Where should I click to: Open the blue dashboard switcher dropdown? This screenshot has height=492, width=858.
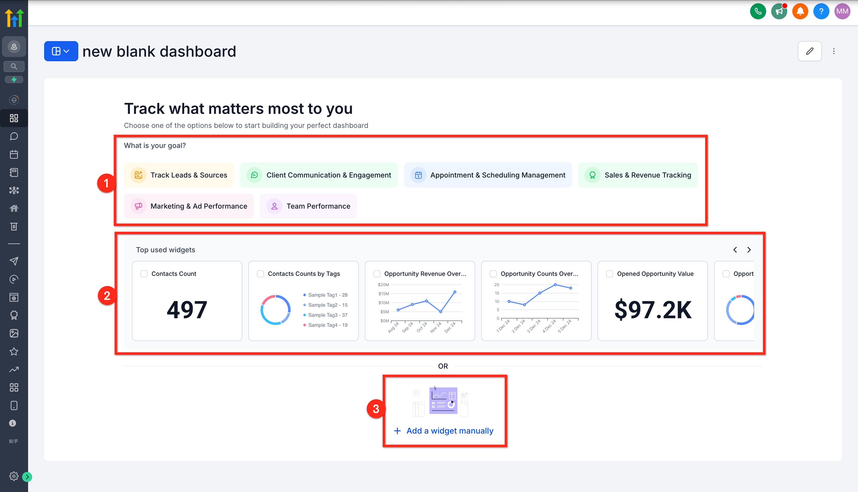pos(61,51)
